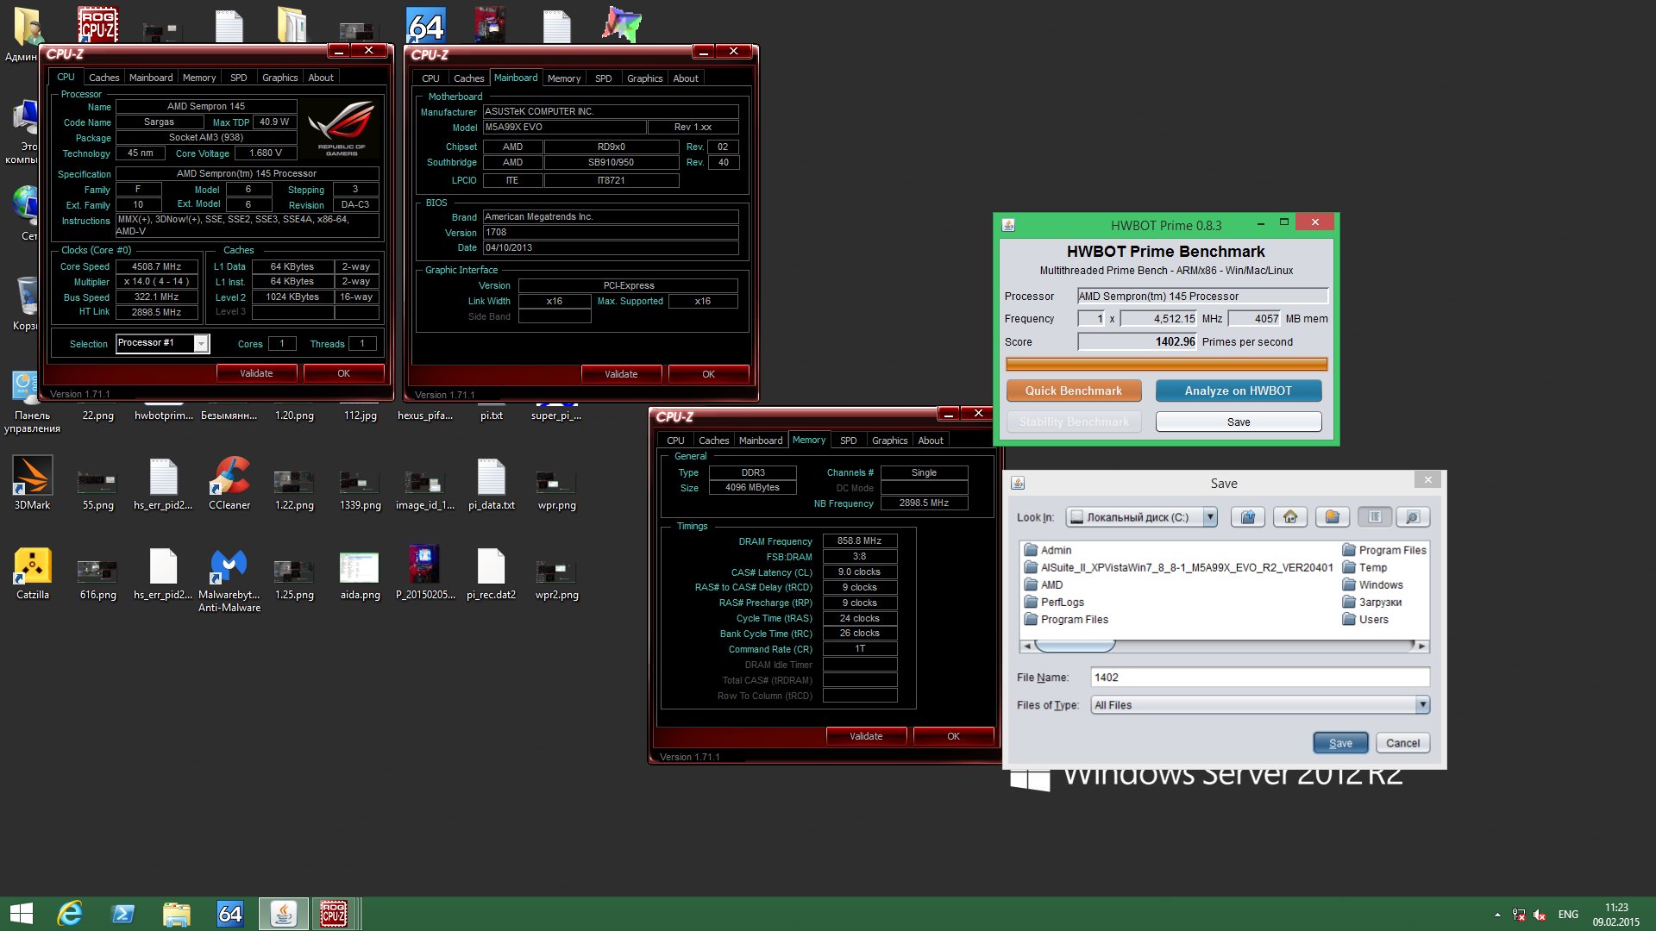Screen dimensions: 1656x931
Task: Click the ENG language indicator
Action: [x=1568, y=915]
